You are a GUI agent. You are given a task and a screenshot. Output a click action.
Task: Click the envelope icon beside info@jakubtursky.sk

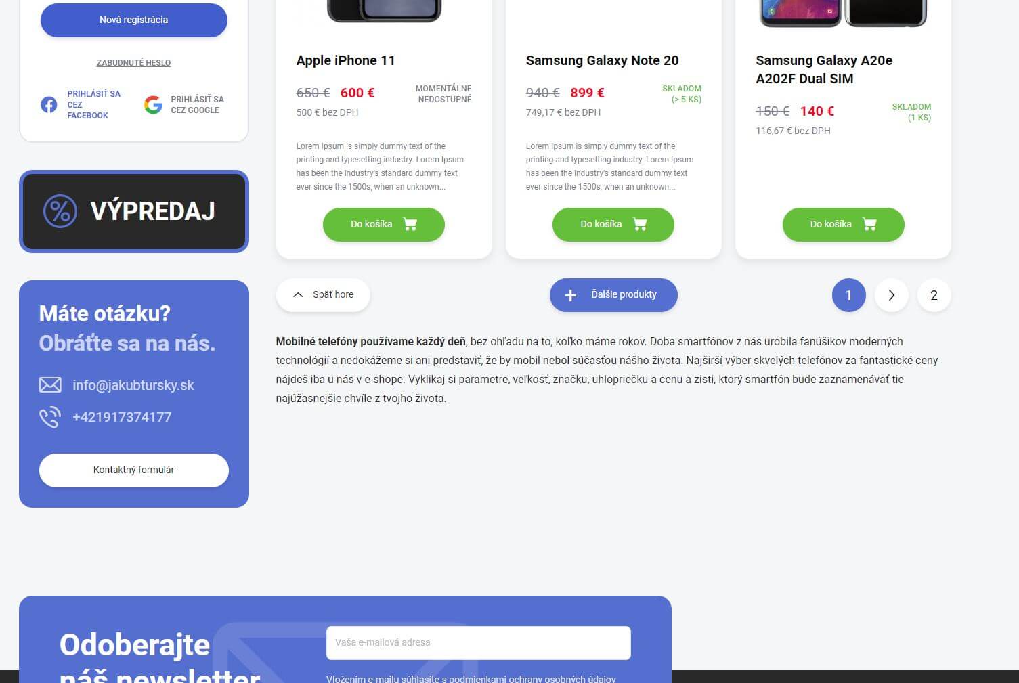50,385
